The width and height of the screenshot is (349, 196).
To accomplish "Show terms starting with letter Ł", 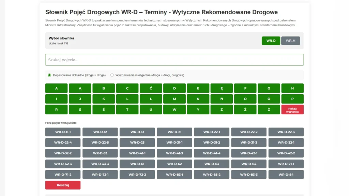I will (x=151, y=99).
